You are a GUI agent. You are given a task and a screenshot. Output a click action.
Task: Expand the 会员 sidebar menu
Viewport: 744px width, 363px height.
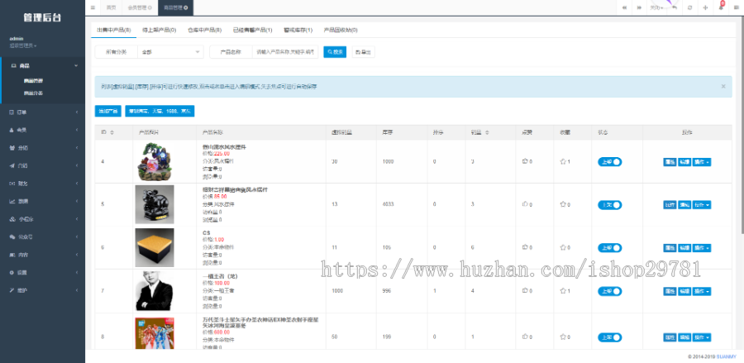[x=43, y=130]
